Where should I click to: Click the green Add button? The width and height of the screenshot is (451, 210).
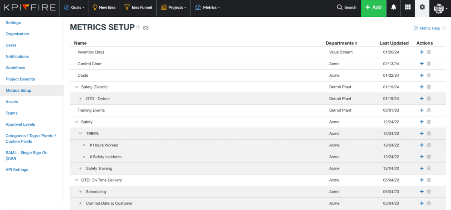click(374, 7)
